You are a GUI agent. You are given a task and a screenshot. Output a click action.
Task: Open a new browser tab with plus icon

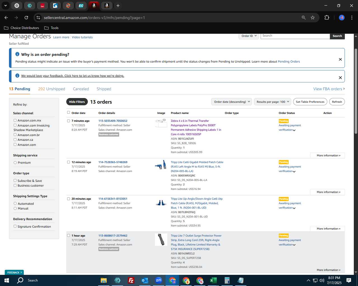(118, 6)
